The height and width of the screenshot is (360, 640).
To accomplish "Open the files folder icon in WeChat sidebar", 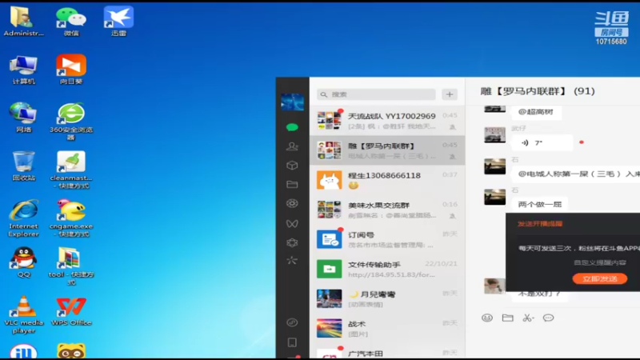I will tap(292, 185).
